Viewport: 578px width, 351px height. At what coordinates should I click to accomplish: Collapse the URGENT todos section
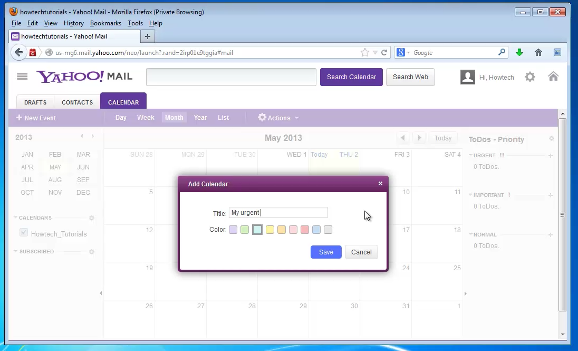pos(470,155)
